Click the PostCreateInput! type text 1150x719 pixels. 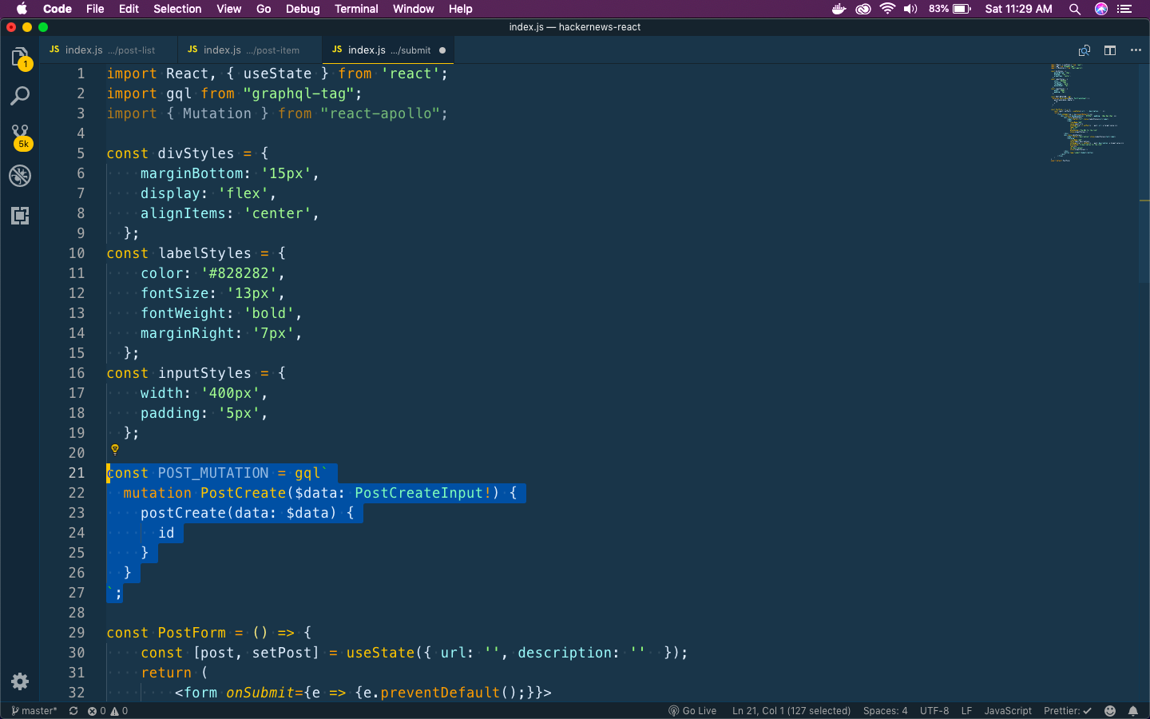[x=423, y=493]
